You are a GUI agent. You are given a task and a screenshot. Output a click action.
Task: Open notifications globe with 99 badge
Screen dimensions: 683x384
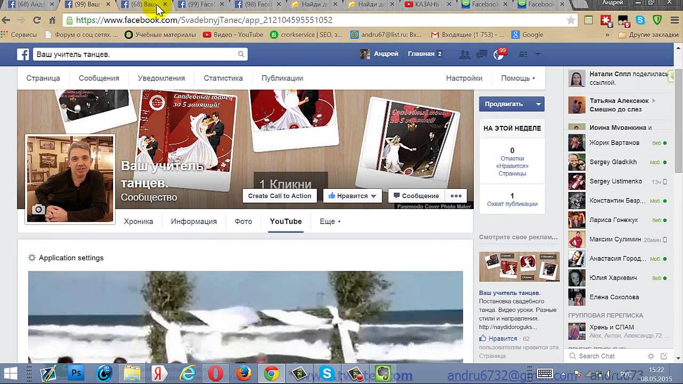click(x=499, y=54)
